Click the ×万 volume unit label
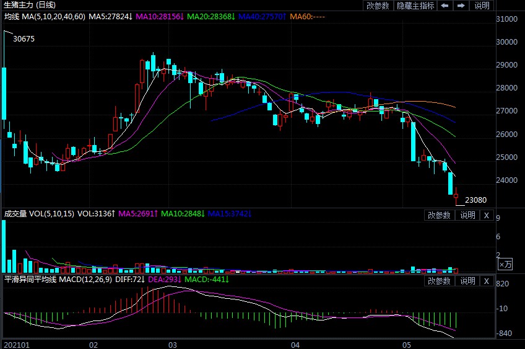The width and height of the screenshot is (525, 349). click(x=505, y=264)
